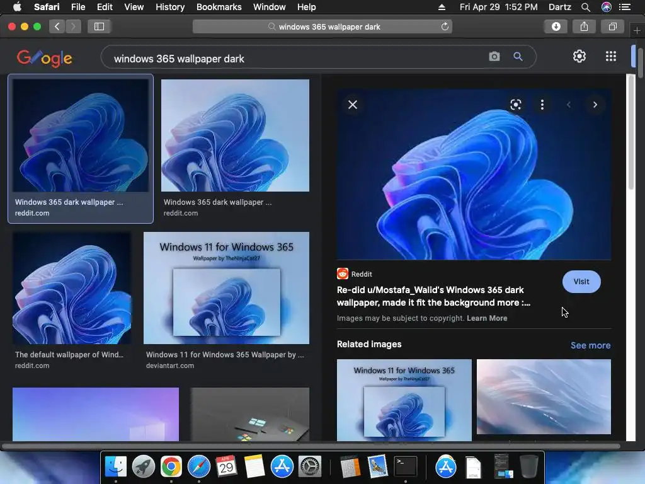
Task: Open the File menu
Action: [x=77, y=7]
